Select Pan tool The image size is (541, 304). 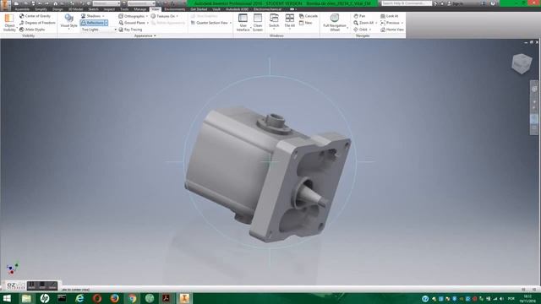[x=359, y=16]
